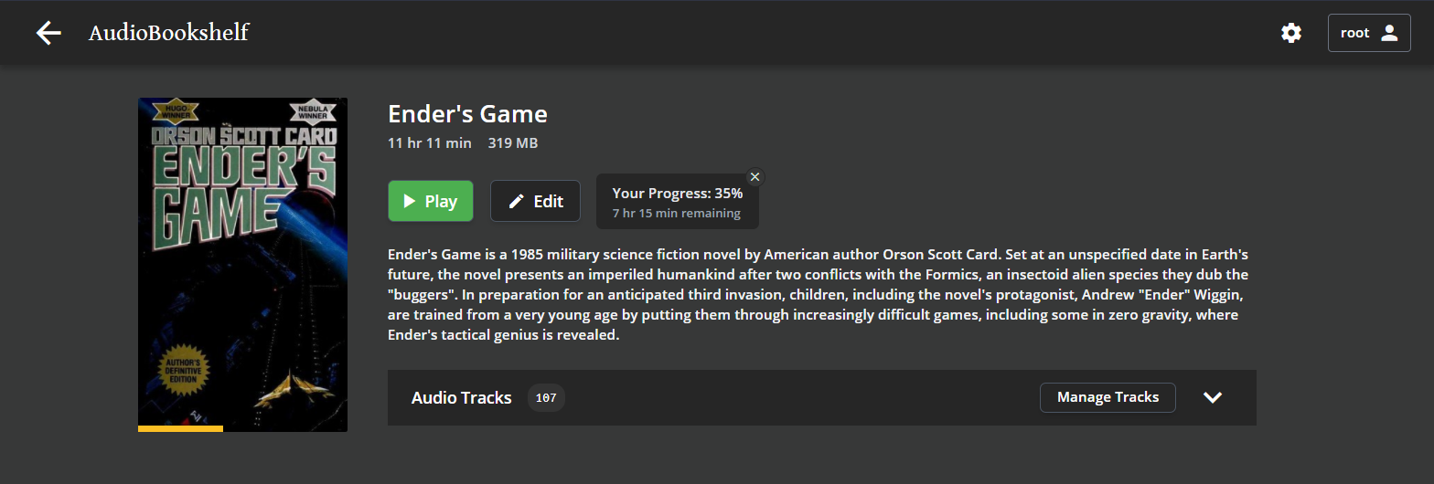Click the back arrow icon

tap(48, 34)
